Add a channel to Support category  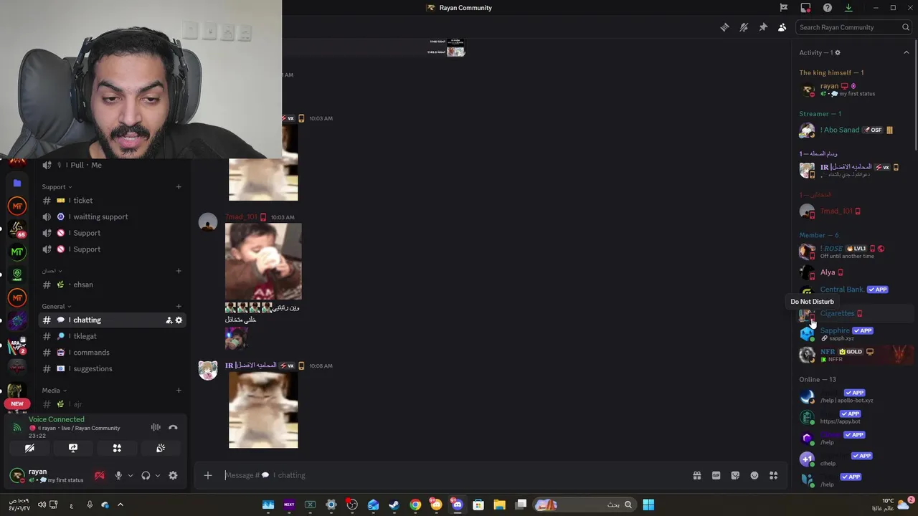pyautogui.click(x=179, y=187)
